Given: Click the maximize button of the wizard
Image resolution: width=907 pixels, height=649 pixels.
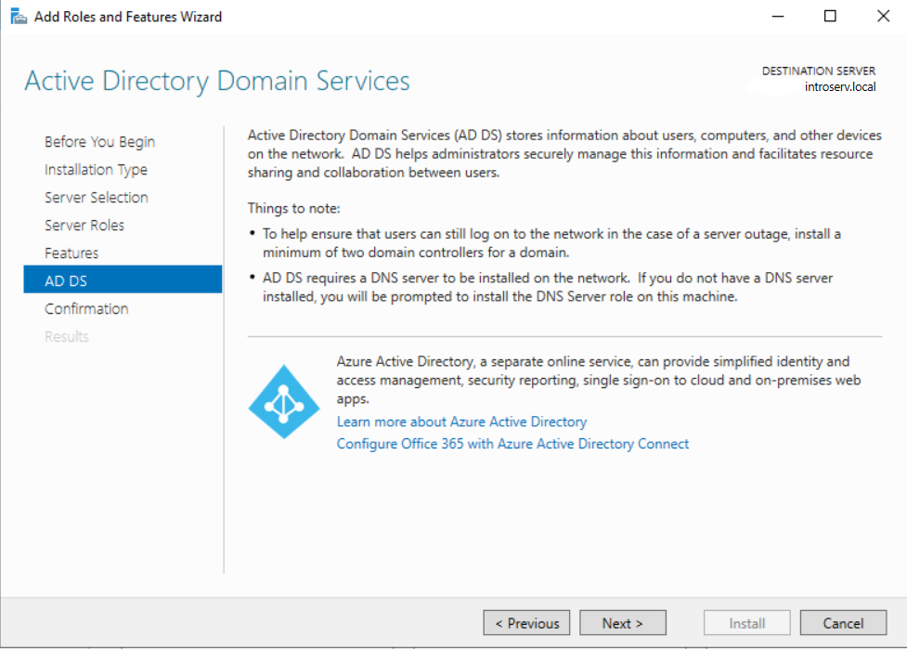Looking at the screenshot, I should click(829, 16).
